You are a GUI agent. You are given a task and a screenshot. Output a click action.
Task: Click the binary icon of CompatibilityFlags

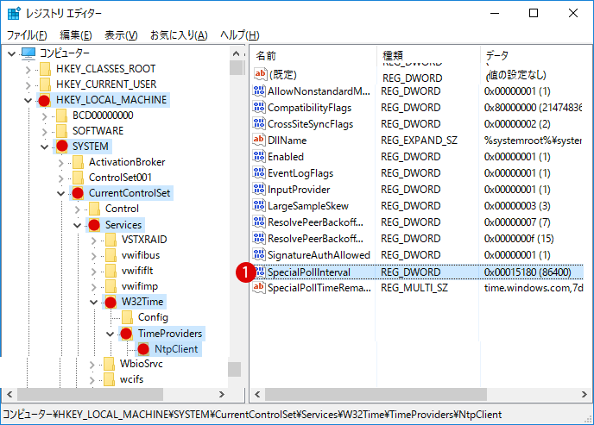coord(259,108)
